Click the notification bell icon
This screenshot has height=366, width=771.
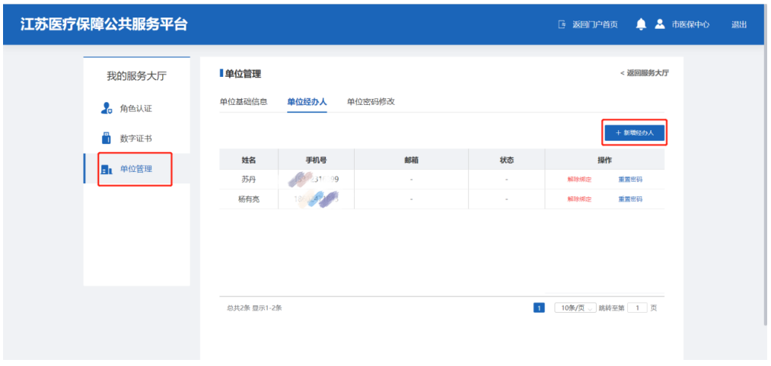tap(641, 24)
